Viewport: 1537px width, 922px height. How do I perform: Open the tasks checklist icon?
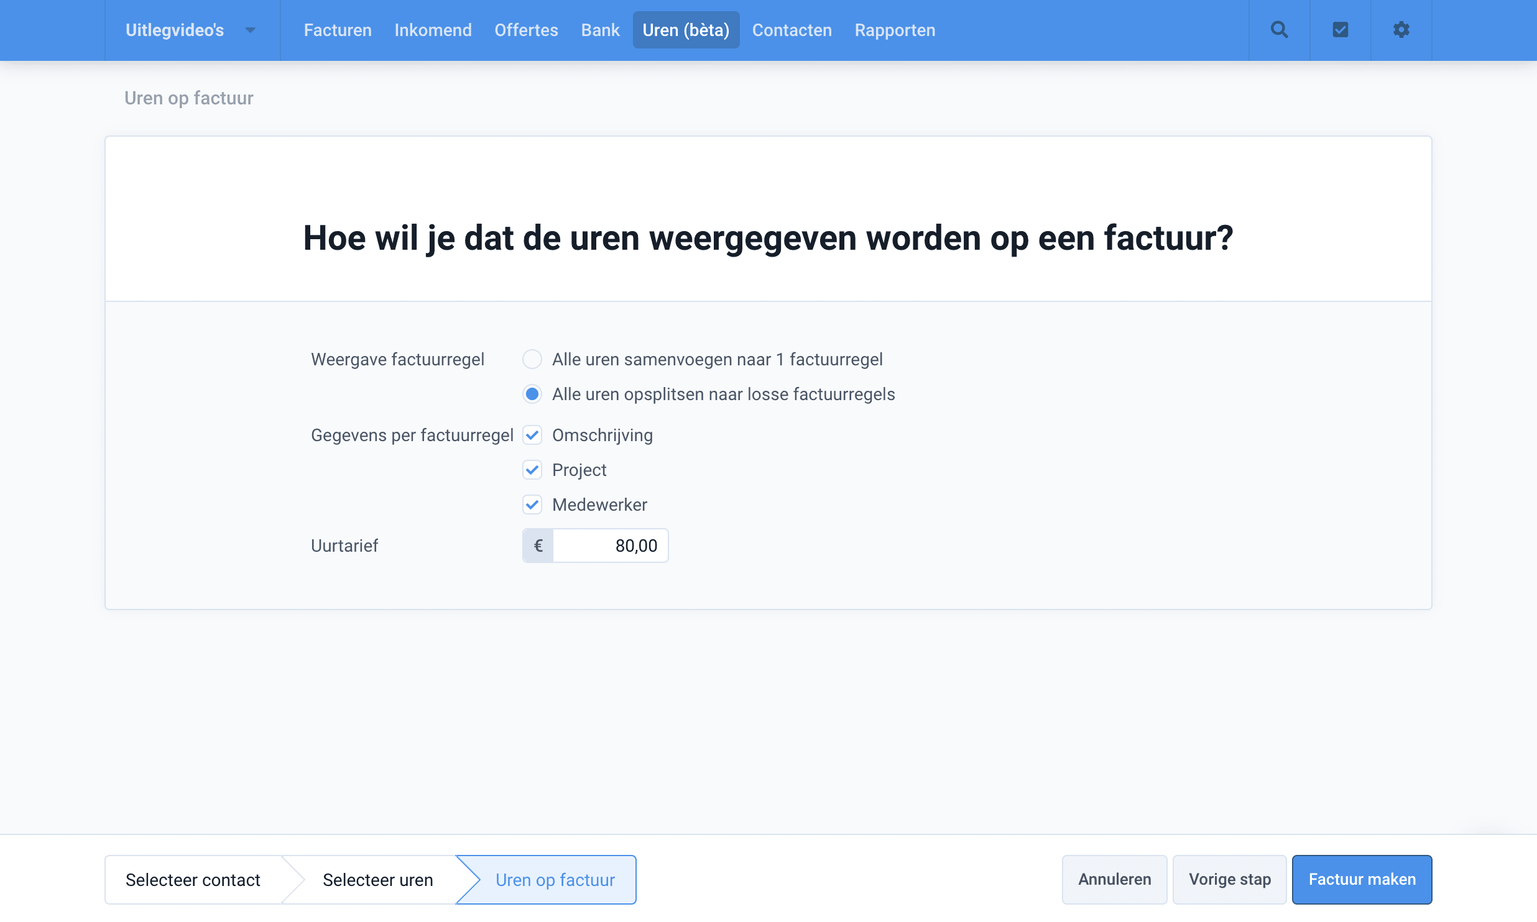(1340, 29)
